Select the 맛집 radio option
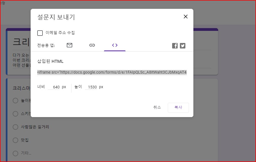This screenshot has width=256, height=162. coord(15,140)
